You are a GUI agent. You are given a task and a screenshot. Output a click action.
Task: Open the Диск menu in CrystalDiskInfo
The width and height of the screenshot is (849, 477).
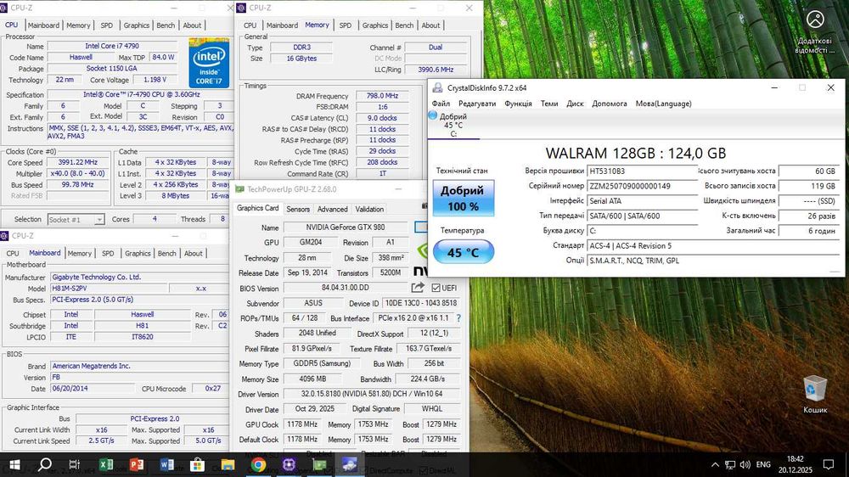click(x=575, y=104)
